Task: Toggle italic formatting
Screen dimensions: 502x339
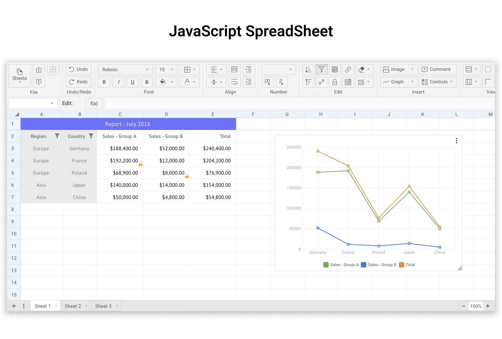Action: (118, 82)
